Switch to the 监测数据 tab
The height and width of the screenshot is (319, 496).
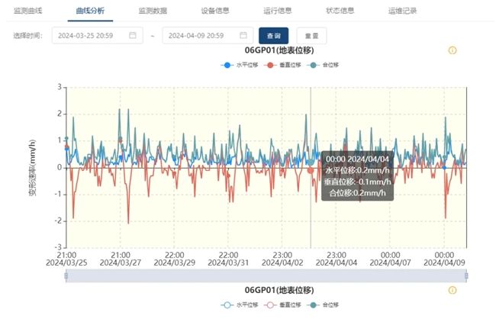pos(152,11)
